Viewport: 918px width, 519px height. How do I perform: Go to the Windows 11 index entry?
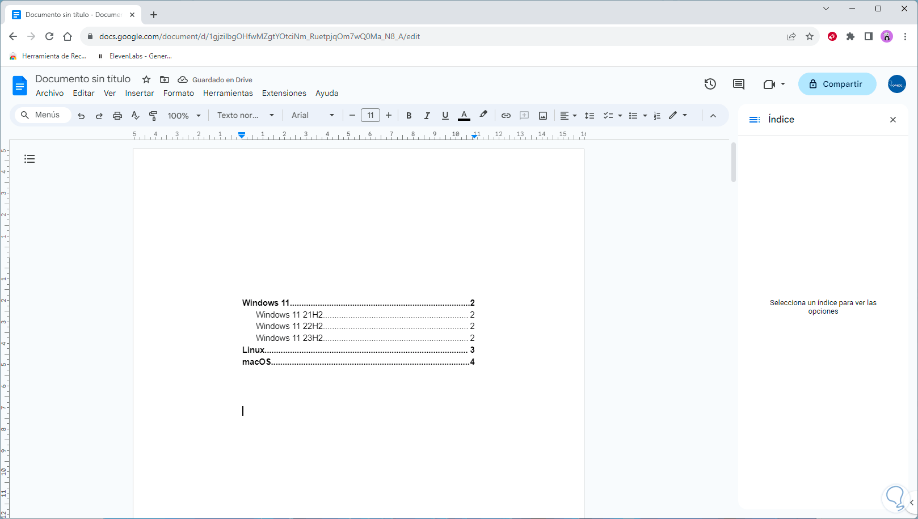(x=359, y=303)
